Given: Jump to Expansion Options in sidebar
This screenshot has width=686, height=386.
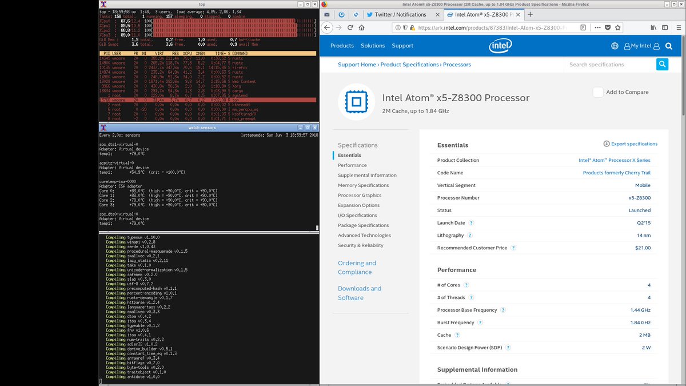Looking at the screenshot, I should (x=358, y=205).
